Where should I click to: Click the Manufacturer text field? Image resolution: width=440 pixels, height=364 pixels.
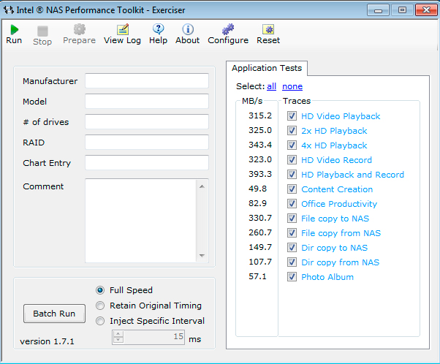pos(147,80)
